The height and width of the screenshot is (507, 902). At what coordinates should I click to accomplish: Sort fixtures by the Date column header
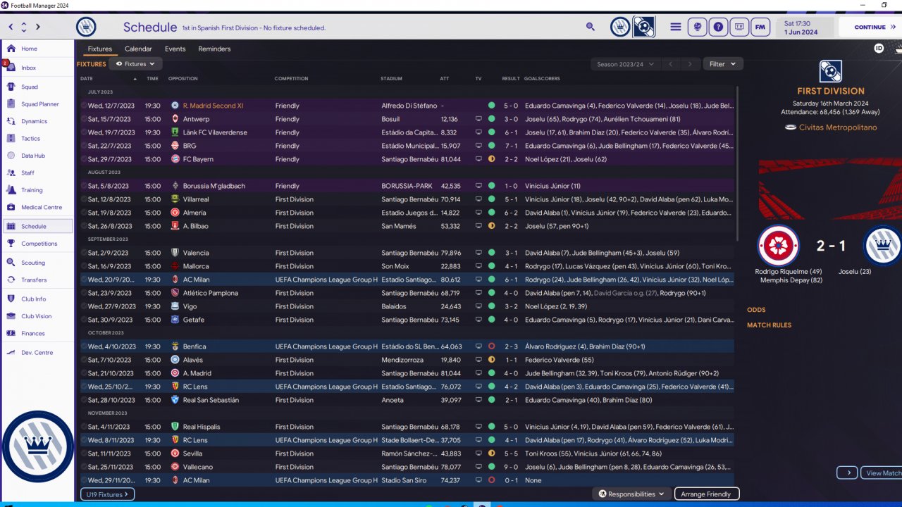87,79
